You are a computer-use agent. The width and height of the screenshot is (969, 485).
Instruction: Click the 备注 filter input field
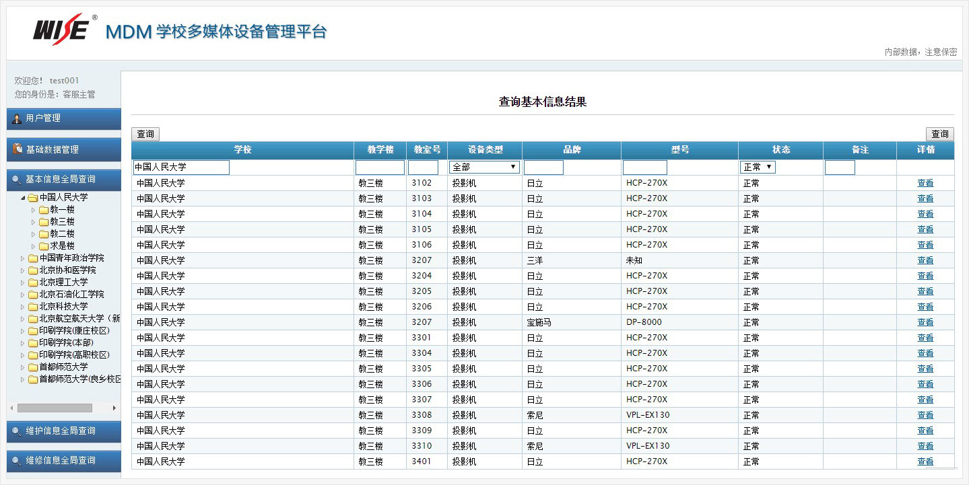(x=840, y=167)
